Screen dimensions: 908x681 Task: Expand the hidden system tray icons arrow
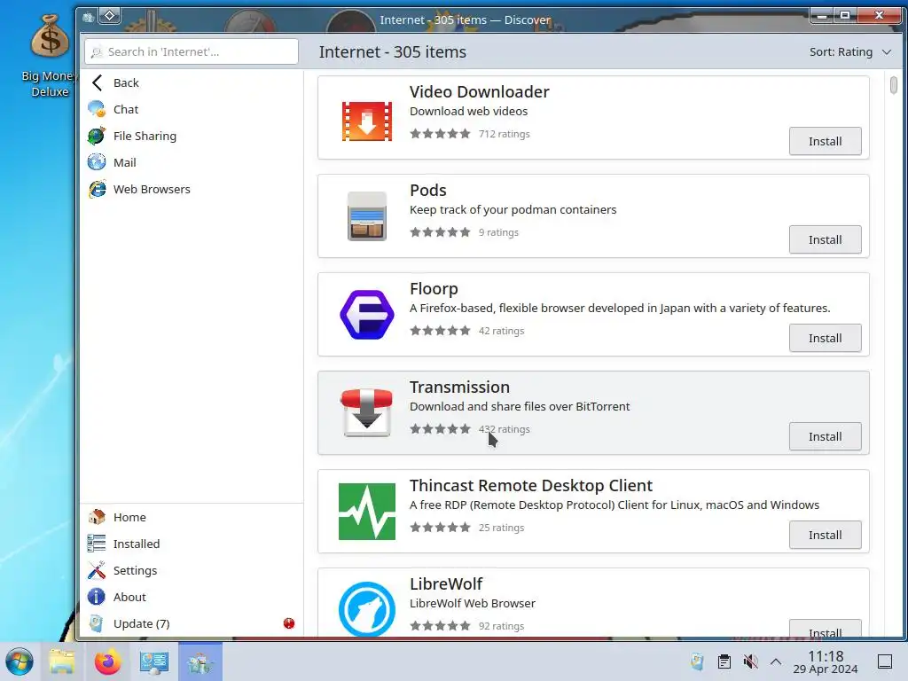coord(776,661)
